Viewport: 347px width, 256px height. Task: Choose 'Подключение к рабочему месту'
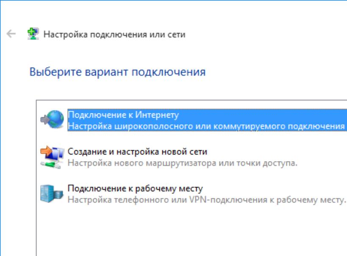(135, 188)
